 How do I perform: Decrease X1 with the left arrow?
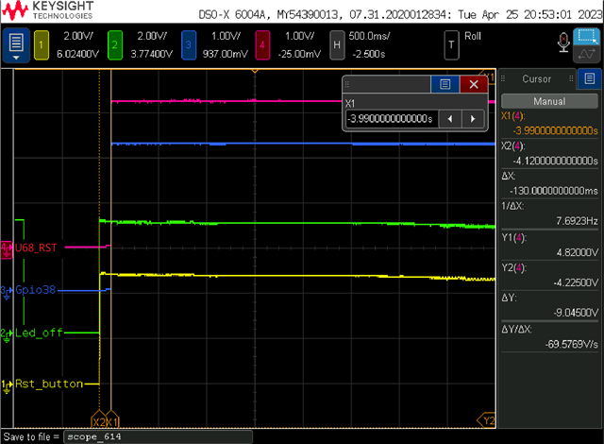pos(450,119)
